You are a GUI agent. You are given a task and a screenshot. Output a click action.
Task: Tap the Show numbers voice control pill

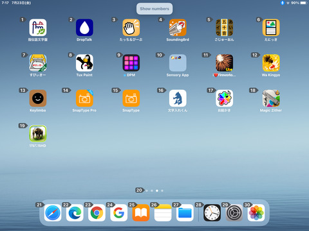coord(154,9)
